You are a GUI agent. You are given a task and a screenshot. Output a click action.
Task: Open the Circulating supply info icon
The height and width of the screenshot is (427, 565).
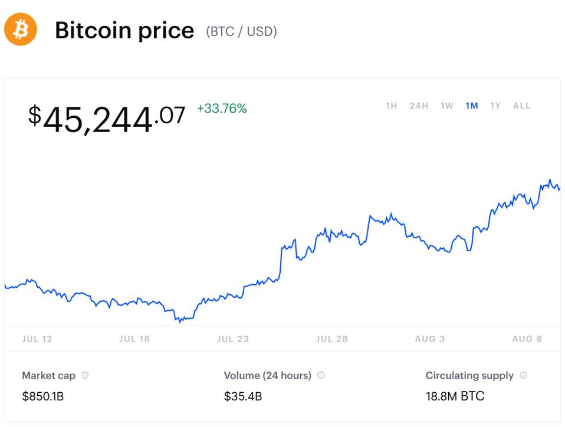click(x=523, y=376)
